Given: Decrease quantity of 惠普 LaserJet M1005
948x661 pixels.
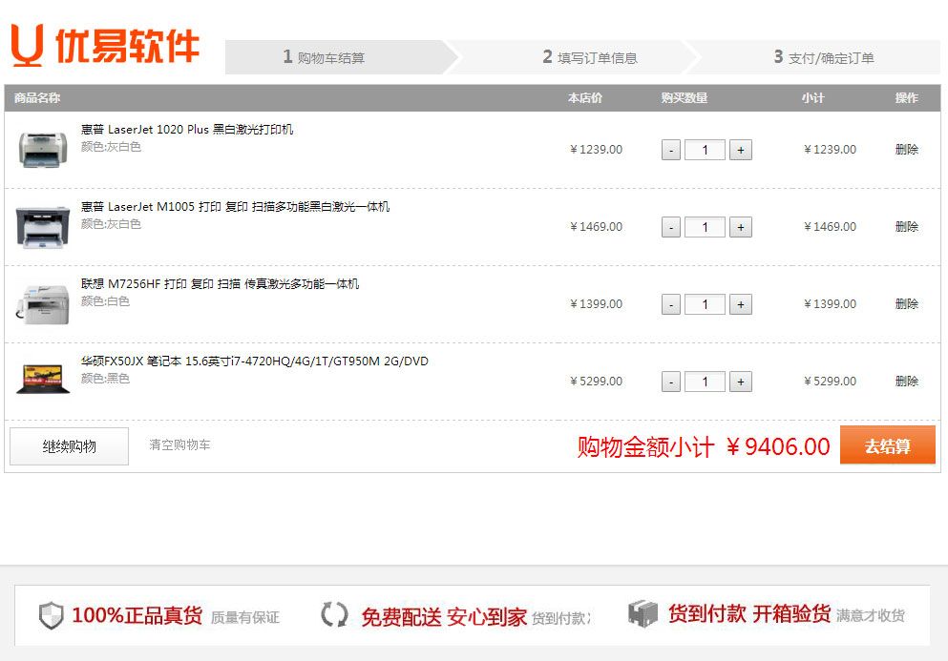Looking at the screenshot, I should pyautogui.click(x=671, y=227).
